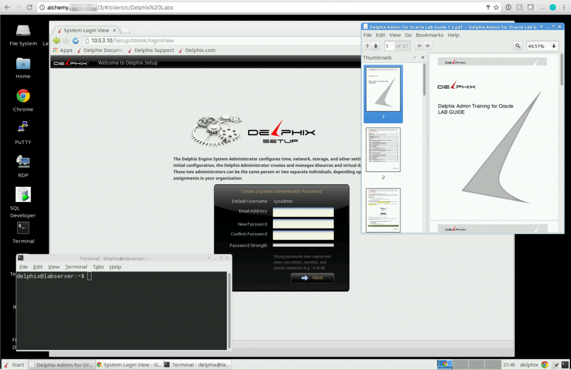Image resolution: width=571 pixels, height=370 pixels.
Task: Click the New Password field
Action: click(x=303, y=224)
